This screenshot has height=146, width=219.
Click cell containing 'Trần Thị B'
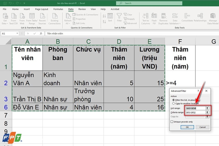coord(27,95)
